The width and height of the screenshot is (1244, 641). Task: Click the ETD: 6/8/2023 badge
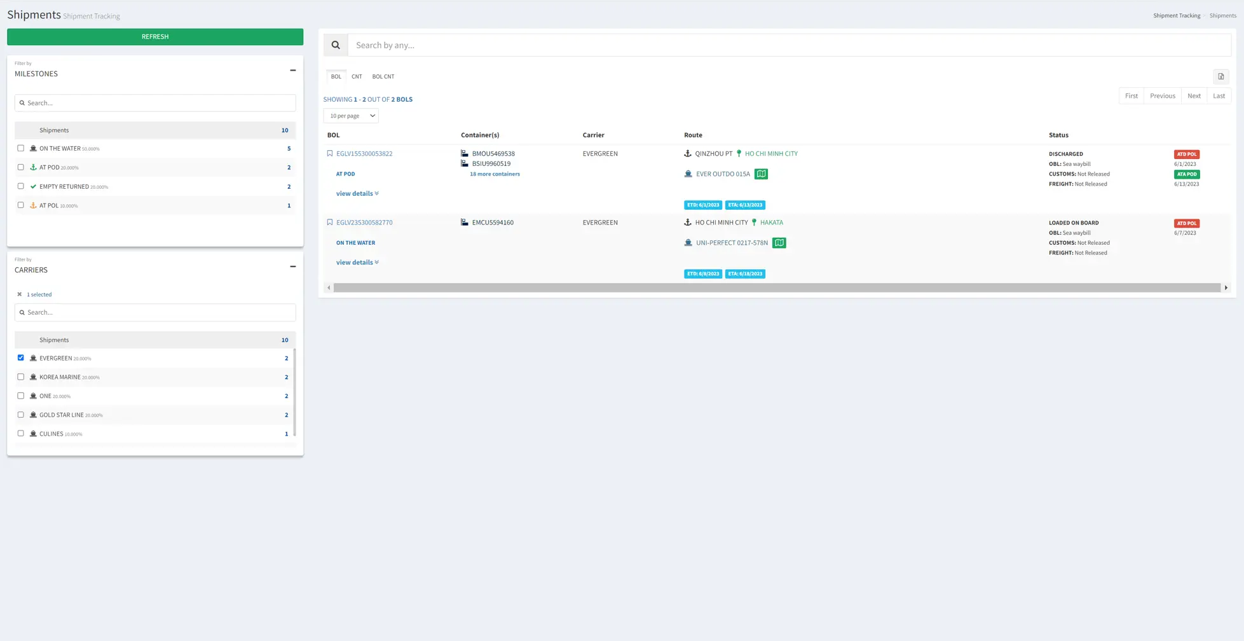(703, 274)
